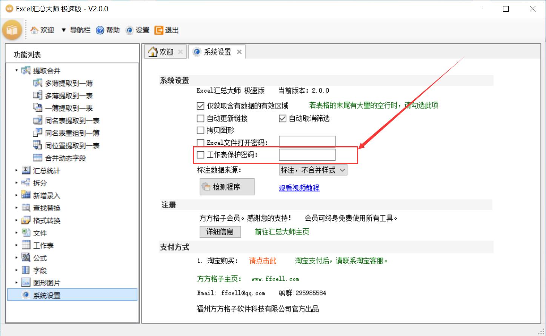Screen dimensions: 546x336
Task: Expand the 图形图片 tree group arrow
Action: [17, 282]
